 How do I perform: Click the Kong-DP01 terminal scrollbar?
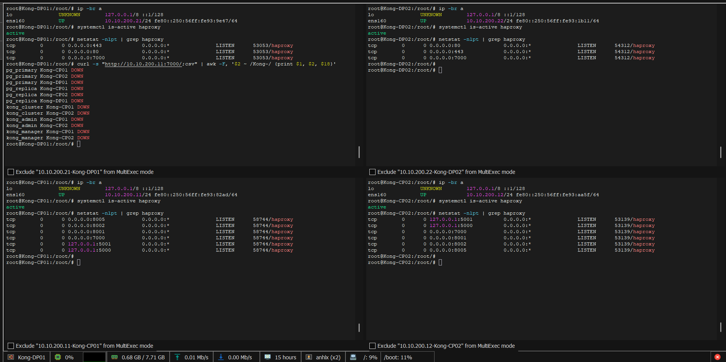click(x=359, y=152)
